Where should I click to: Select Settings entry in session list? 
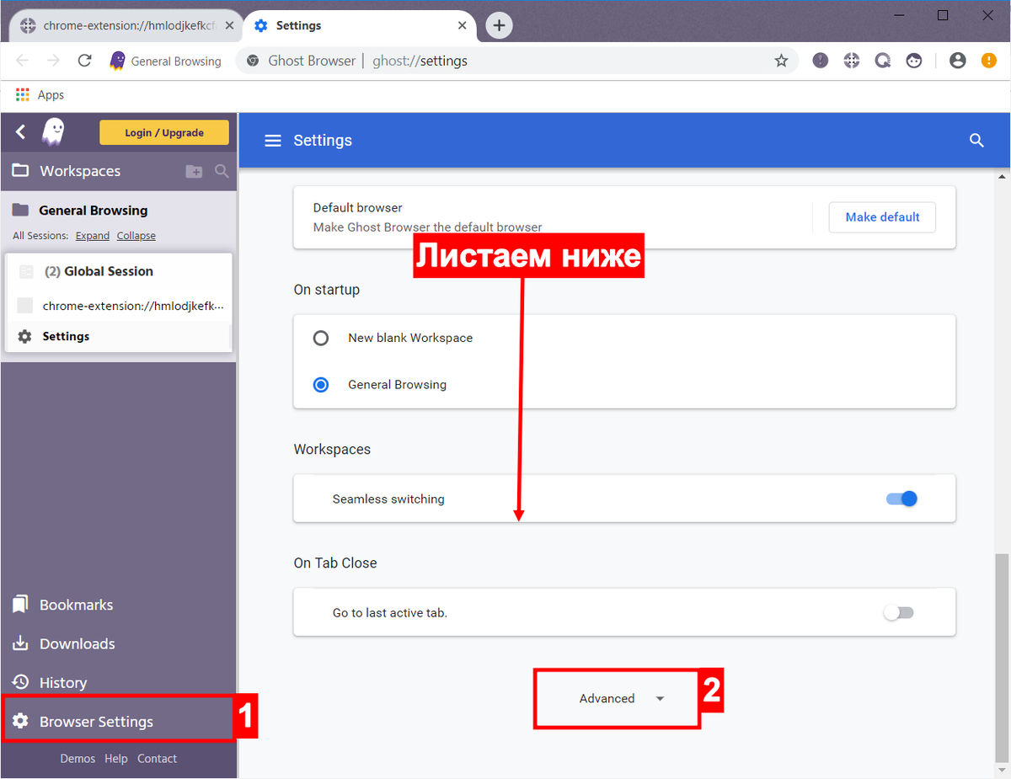point(118,336)
